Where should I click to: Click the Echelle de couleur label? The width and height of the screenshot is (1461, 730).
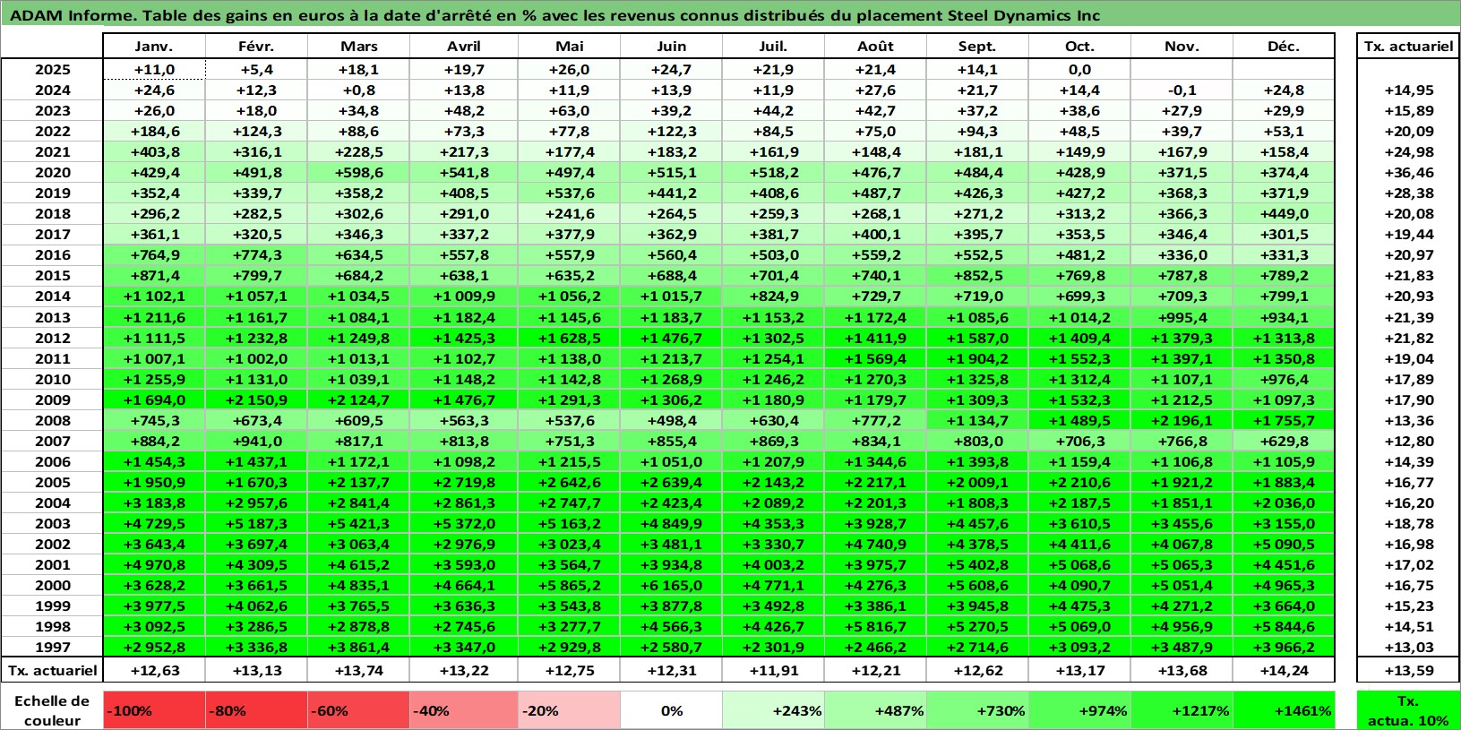point(52,710)
